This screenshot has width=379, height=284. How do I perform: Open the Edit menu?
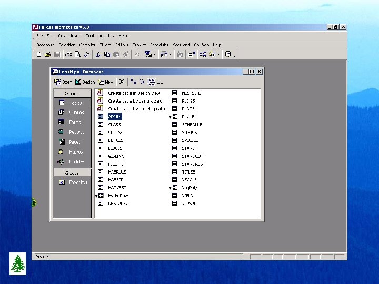(50, 36)
